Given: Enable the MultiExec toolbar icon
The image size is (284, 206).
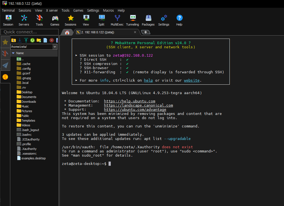Looking at the screenshot, I should pos(117,20).
